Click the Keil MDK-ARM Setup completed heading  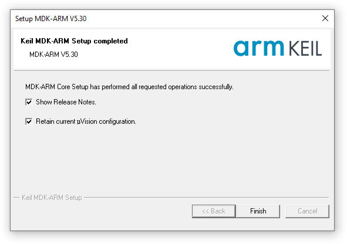(74, 41)
